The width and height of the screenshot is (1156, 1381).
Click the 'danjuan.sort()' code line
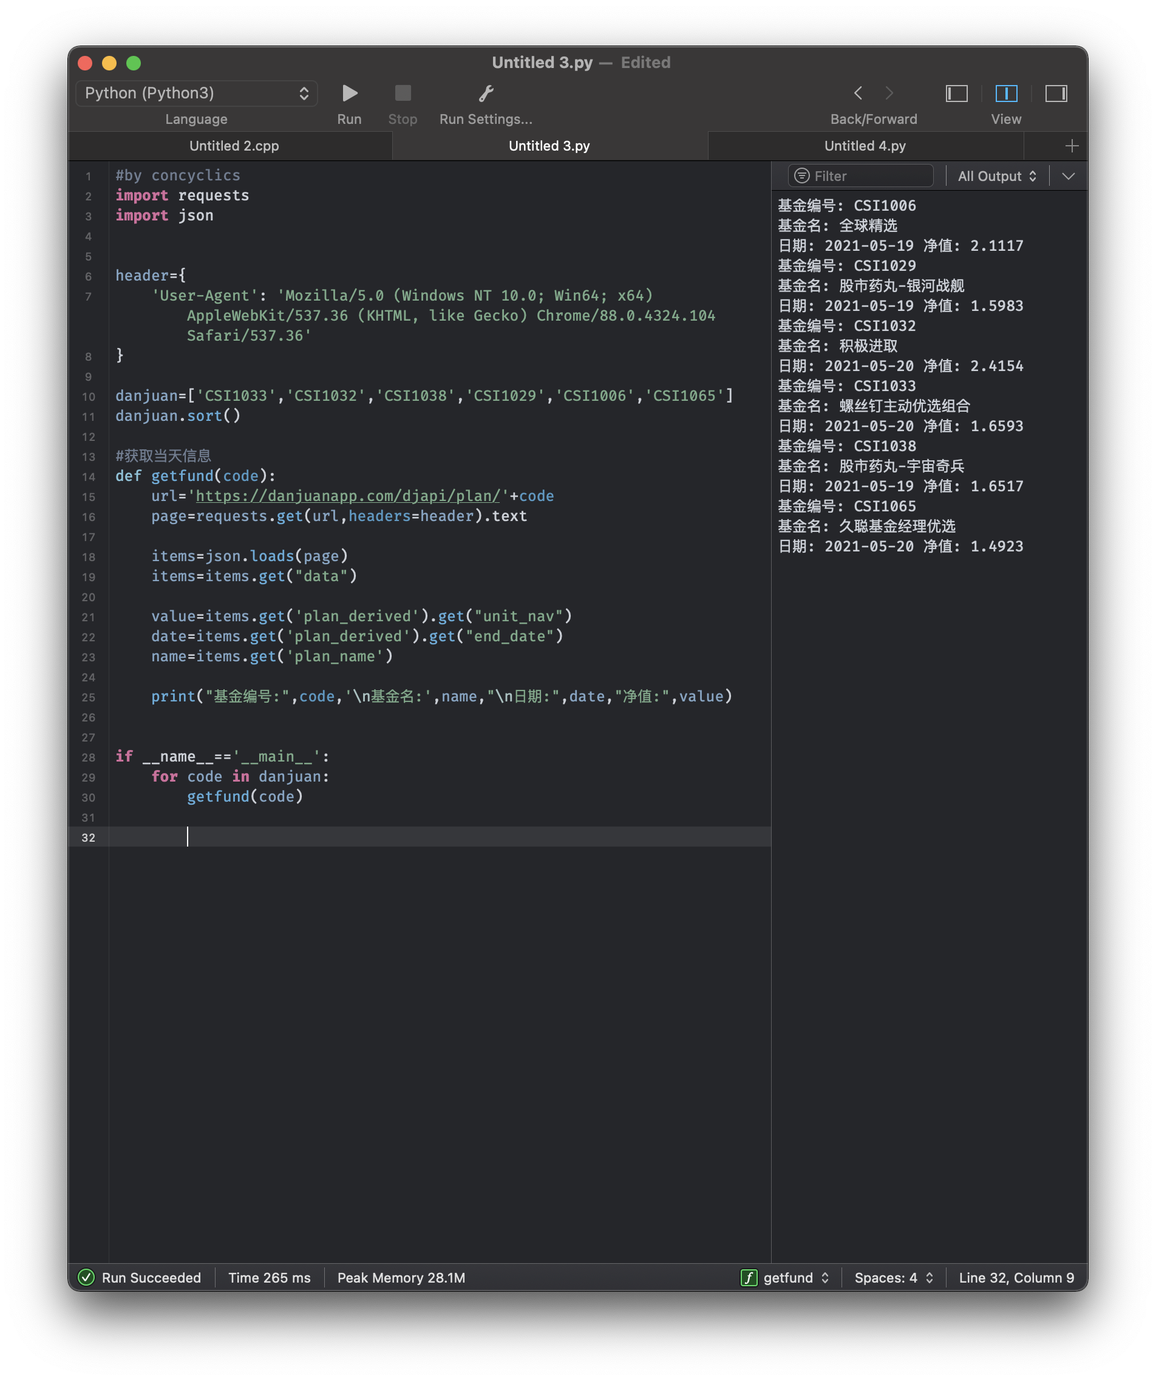click(178, 415)
